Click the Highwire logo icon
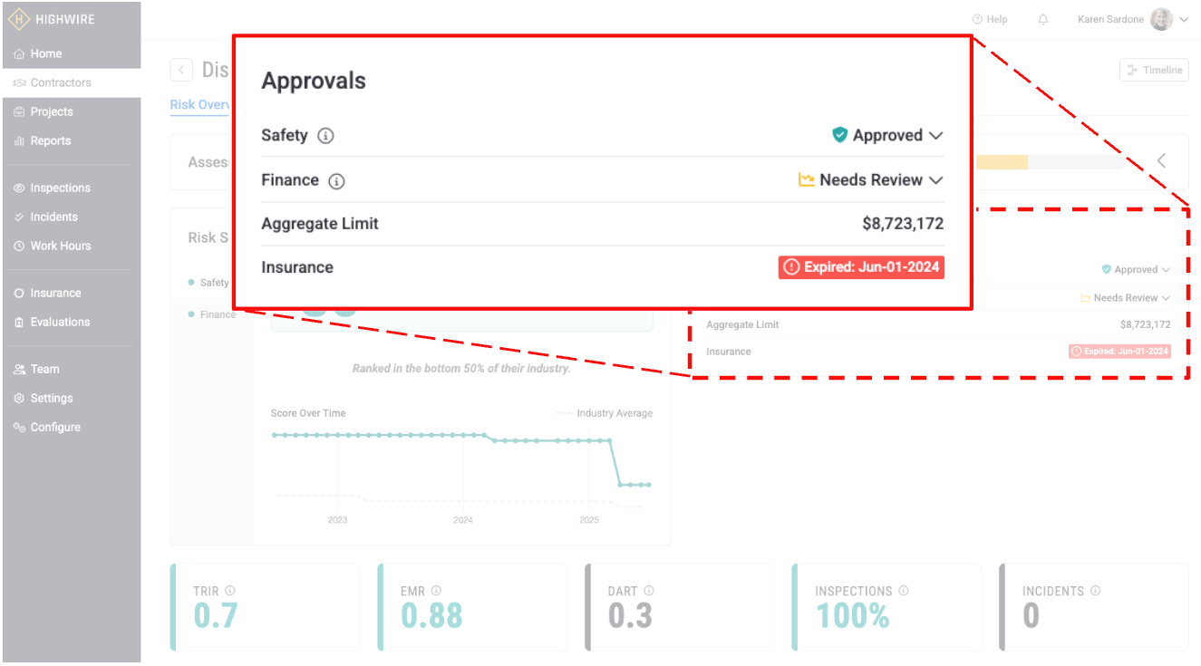 (x=19, y=19)
